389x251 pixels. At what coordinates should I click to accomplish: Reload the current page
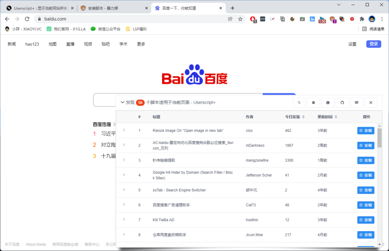click(27, 19)
